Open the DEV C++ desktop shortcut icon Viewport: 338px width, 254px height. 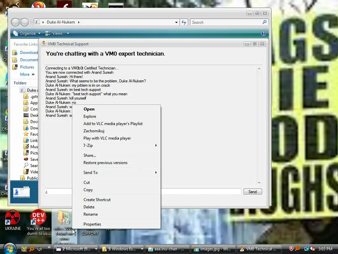tap(38, 218)
